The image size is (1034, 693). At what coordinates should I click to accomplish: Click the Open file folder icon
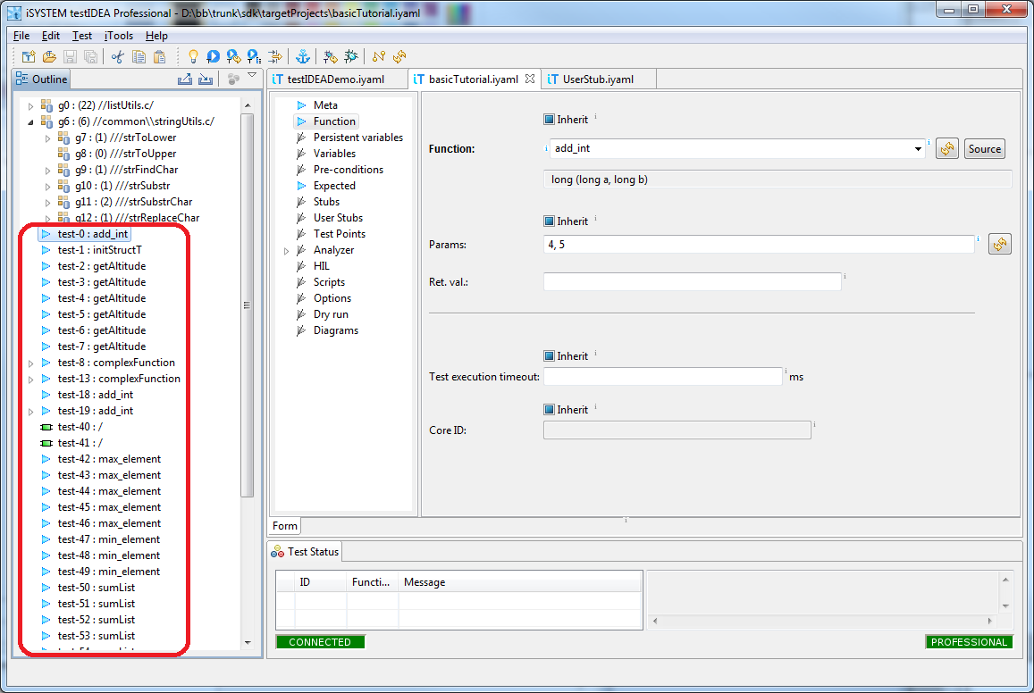(49, 56)
